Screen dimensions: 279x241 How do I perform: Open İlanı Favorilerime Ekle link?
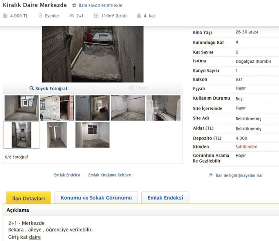100,5
